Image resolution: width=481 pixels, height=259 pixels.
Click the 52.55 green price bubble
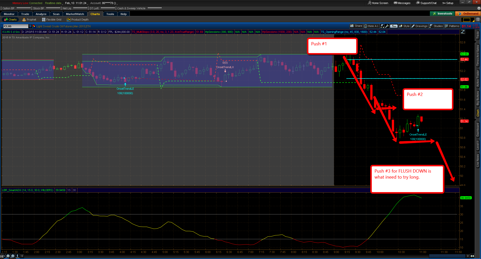tap(464, 54)
